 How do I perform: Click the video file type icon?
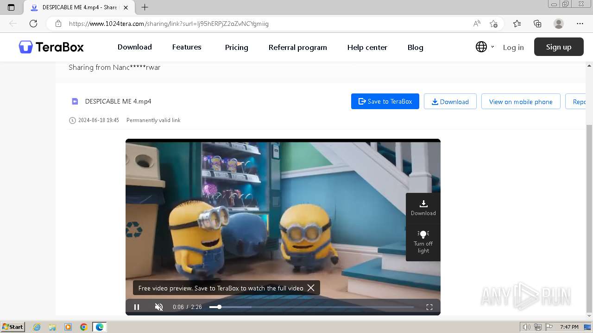[x=75, y=101]
